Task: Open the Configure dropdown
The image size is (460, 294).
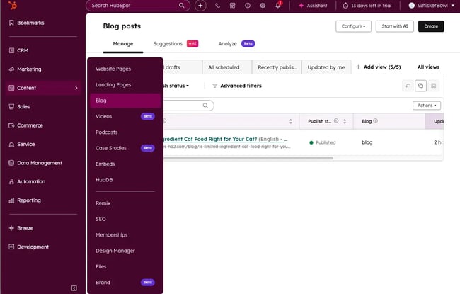Action: [353, 26]
